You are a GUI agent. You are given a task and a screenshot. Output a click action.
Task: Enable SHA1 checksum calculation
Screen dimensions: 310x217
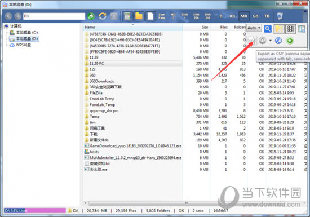click(x=185, y=16)
